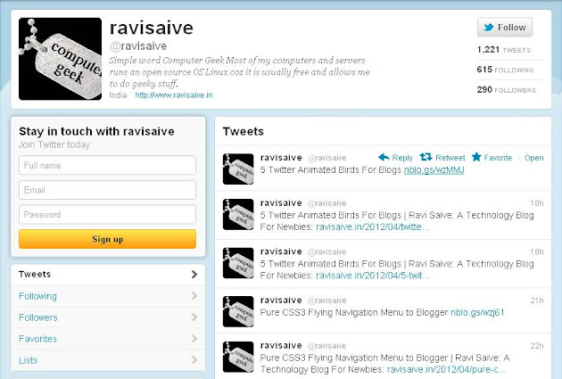This screenshot has height=379, width=562.
Task: Click avatar of tweet with nblo.gs/wzj61 link
Action: coord(238,311)
